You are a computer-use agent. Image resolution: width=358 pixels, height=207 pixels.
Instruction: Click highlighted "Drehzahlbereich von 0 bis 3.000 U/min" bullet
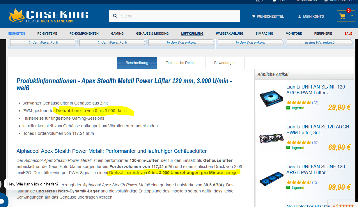point(91,111)
